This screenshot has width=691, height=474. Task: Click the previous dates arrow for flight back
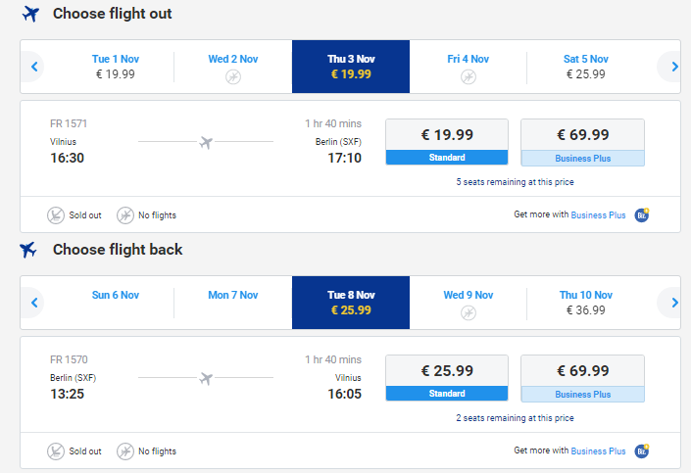pos(34,303)
